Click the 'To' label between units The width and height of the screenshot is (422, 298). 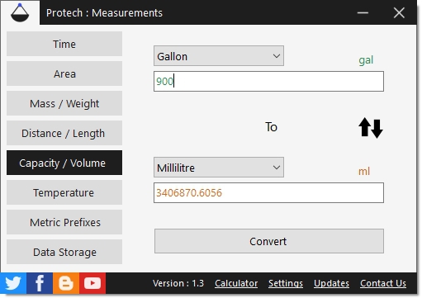(x=271, y=127)
